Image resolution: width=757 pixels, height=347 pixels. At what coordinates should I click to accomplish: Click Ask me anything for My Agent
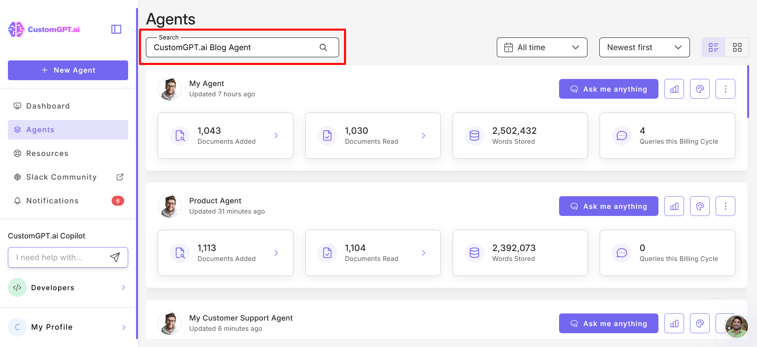click(x=608, y=89)
